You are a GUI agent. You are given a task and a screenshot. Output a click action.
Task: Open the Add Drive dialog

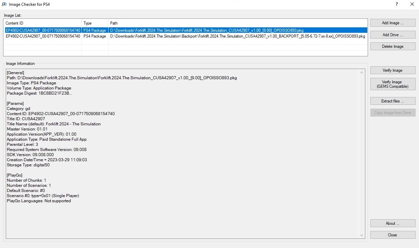(x=393, y=35)
